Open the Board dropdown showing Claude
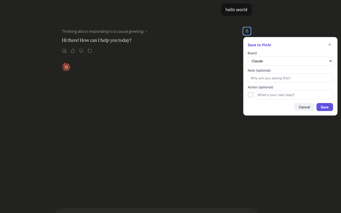 point(290,61)
